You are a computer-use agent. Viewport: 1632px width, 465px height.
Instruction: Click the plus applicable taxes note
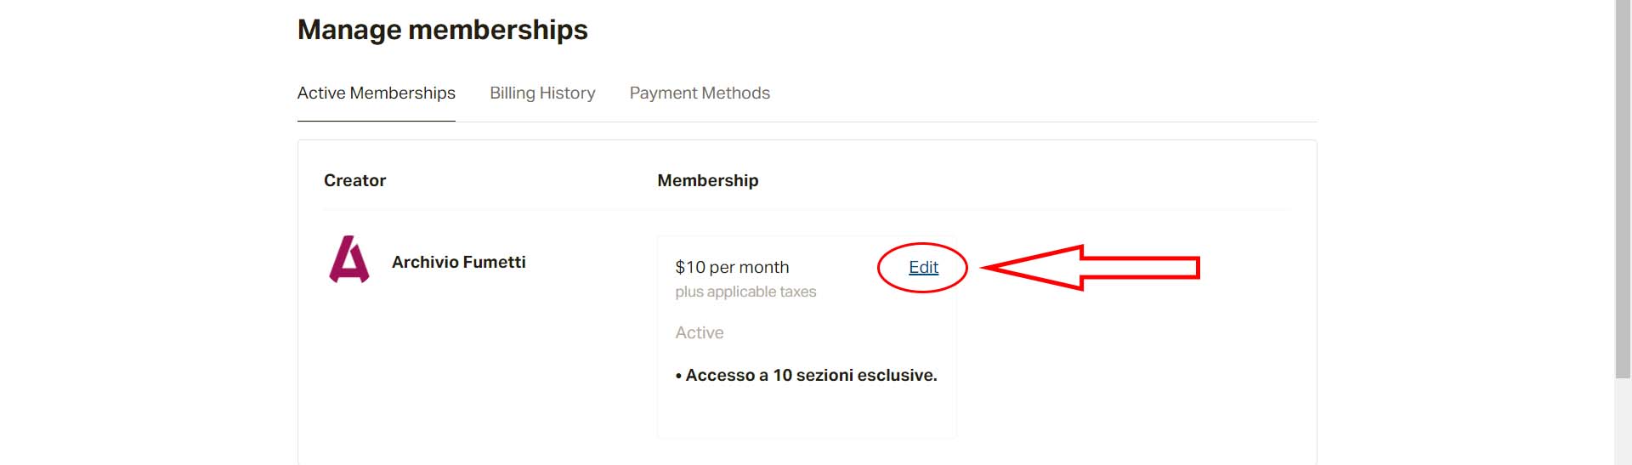point(745,292)
